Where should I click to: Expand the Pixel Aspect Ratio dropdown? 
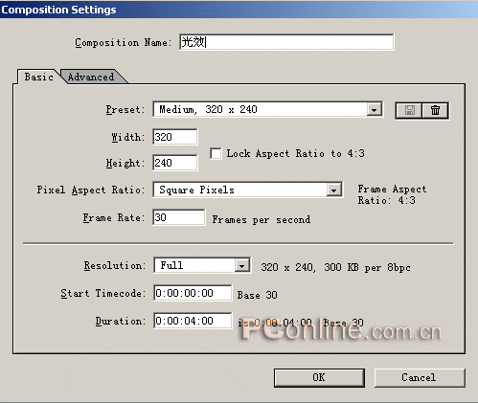point(334,190)
